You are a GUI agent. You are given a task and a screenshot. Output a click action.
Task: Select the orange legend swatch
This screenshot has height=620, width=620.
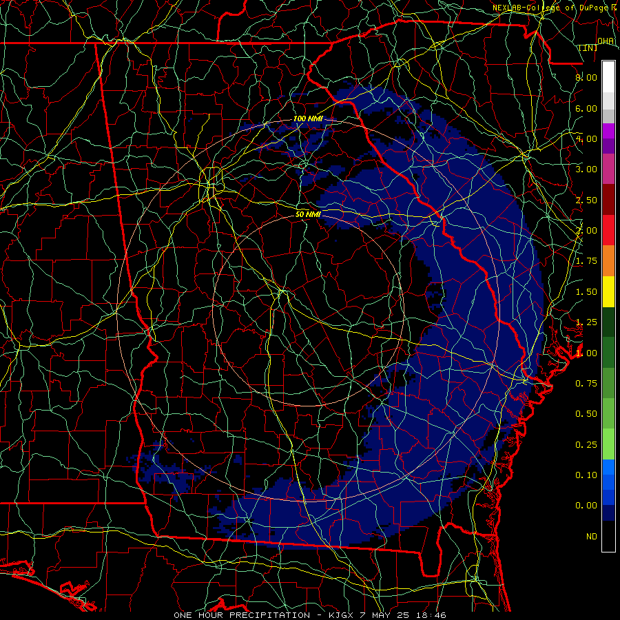coord(608,261)
